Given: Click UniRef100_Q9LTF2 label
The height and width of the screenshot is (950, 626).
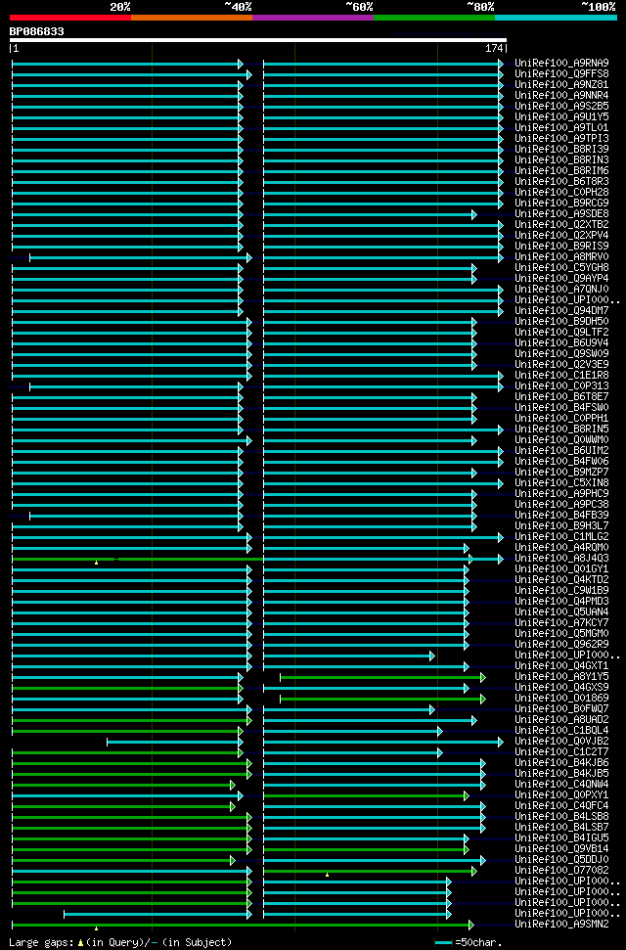Looking at the screenshot, I should tap(561, 333).
